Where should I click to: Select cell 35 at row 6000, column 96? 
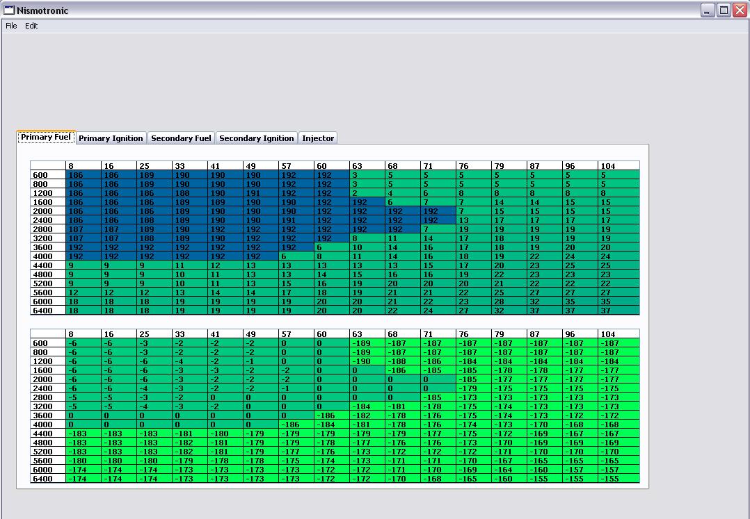point(580,302)
